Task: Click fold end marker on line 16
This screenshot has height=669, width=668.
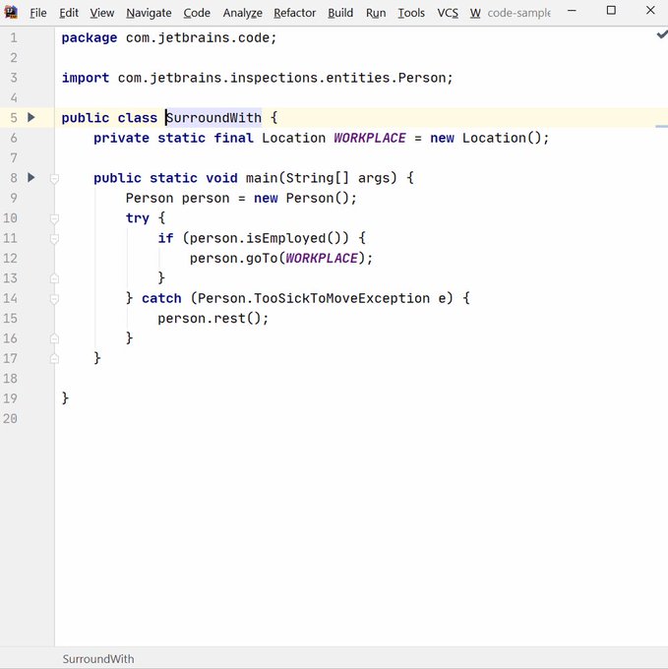Action: 54,338
